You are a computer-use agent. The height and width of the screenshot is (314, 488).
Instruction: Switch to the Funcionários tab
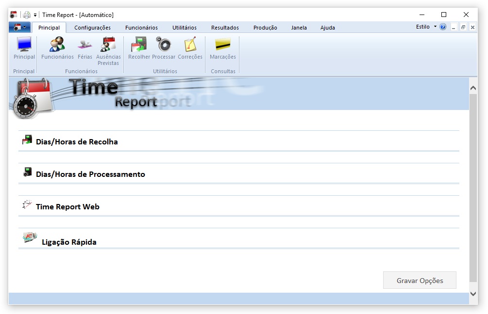[x=141, y=28]
